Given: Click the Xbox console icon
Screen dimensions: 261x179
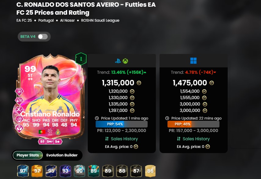Looking at the screenshot, I should pyautogui.click(x=125, y=61).
